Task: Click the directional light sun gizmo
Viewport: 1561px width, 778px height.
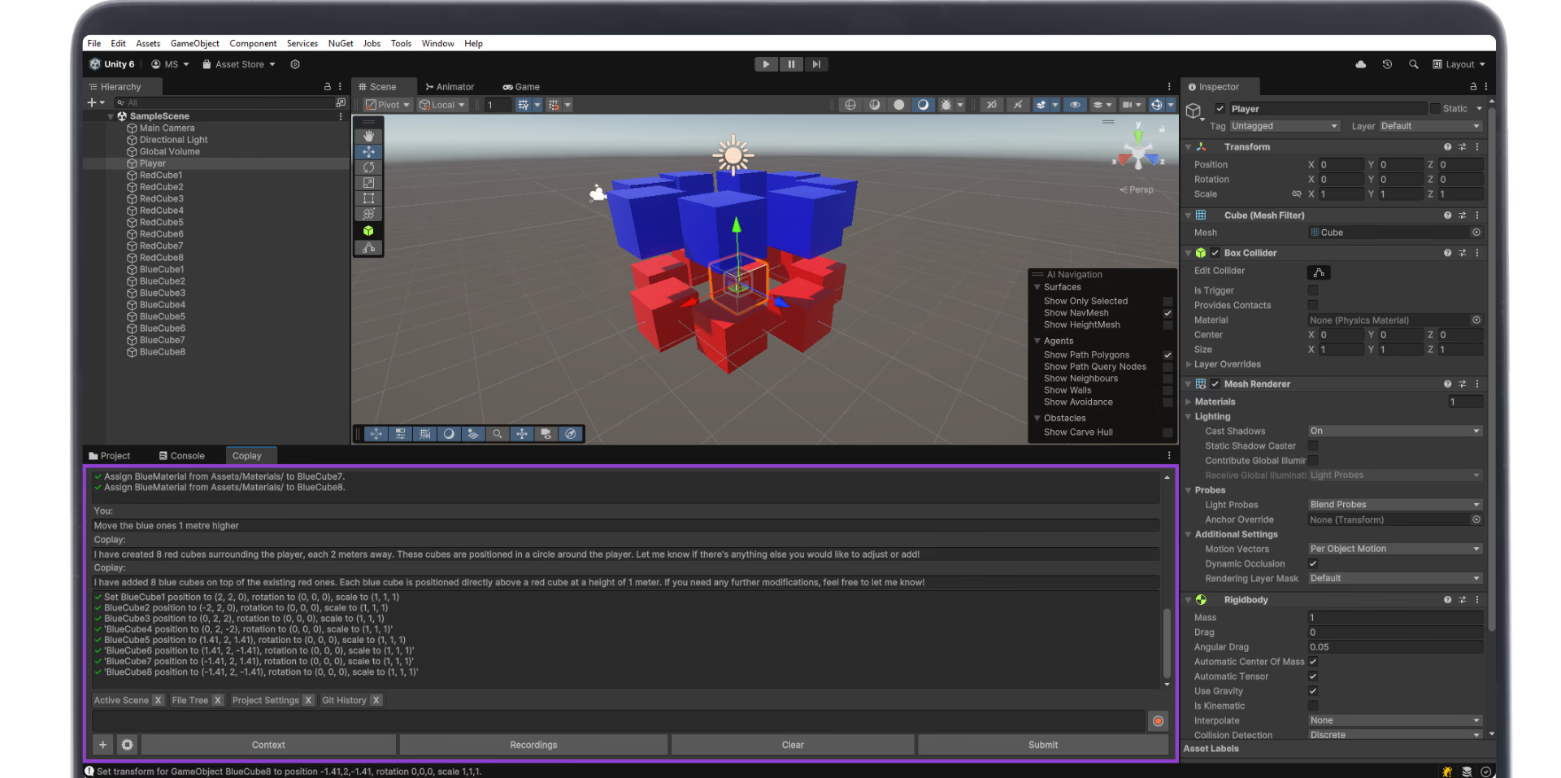Action: [x=733, y=154]
